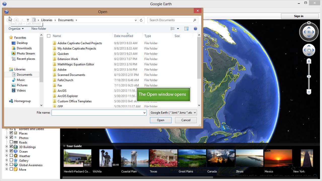Viewport: 322px width, 181px height.
Task: Expand the Weather layer tree node
Action: tap(7, 156)
